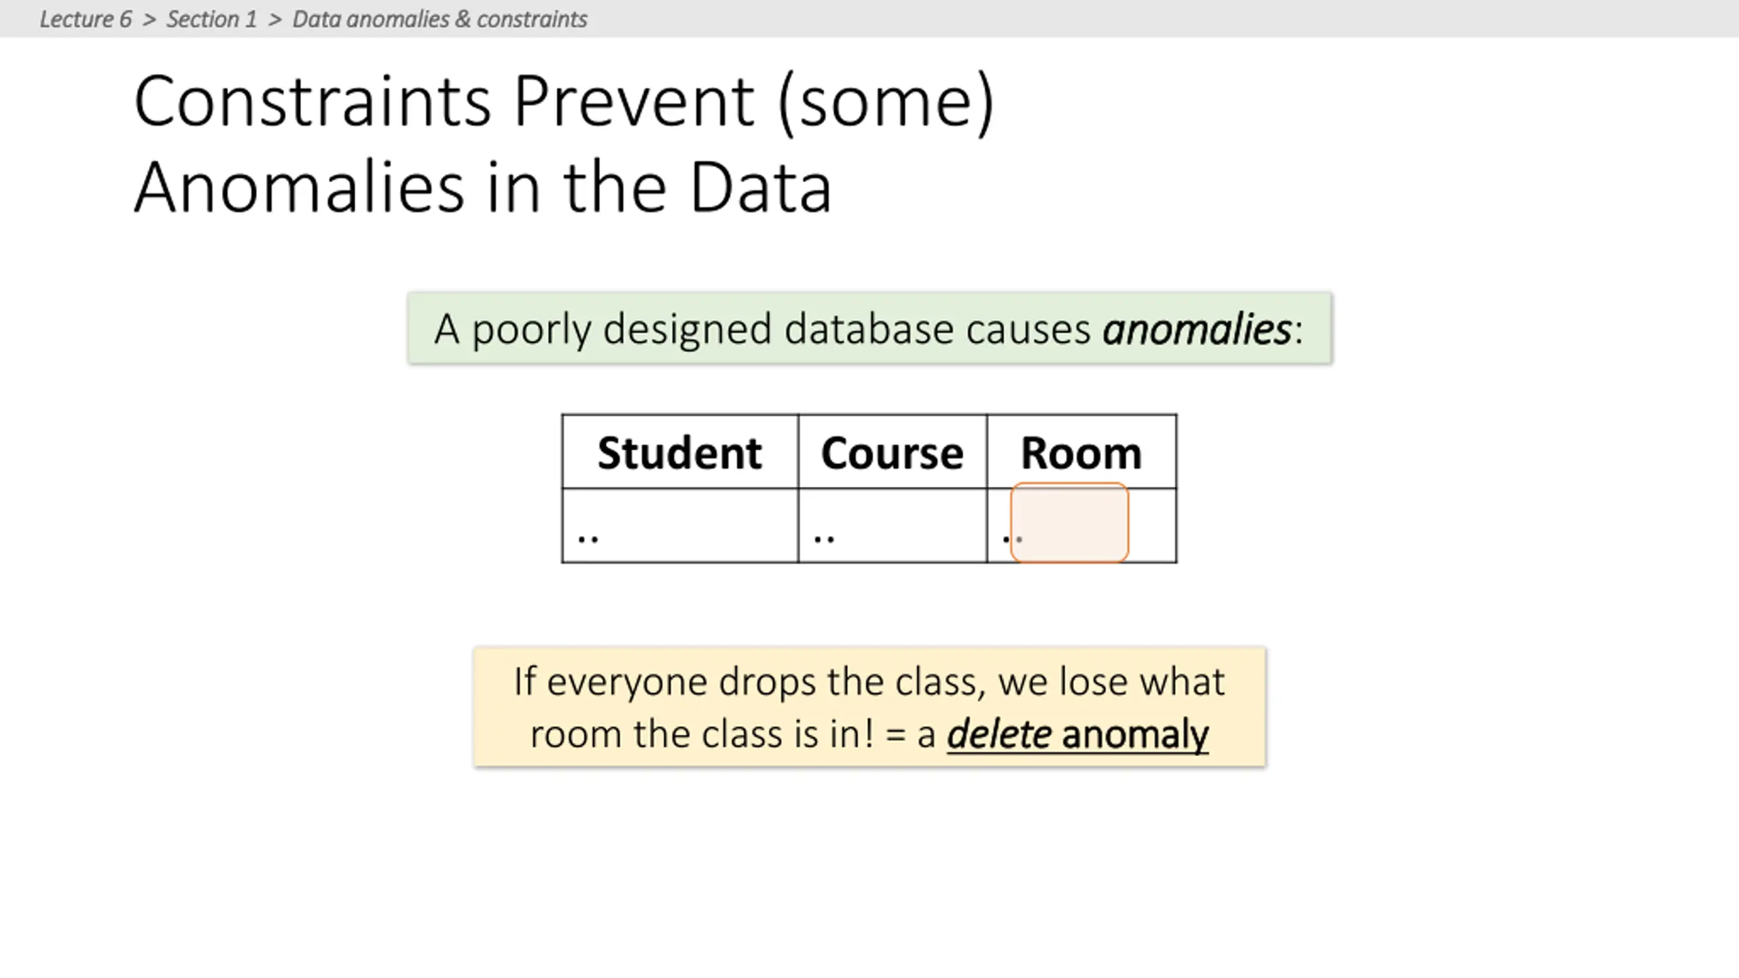Click the separator arrow after "Section 1"
The height and width of the screenshot is (978, 1739).
[x=274, y=20]
